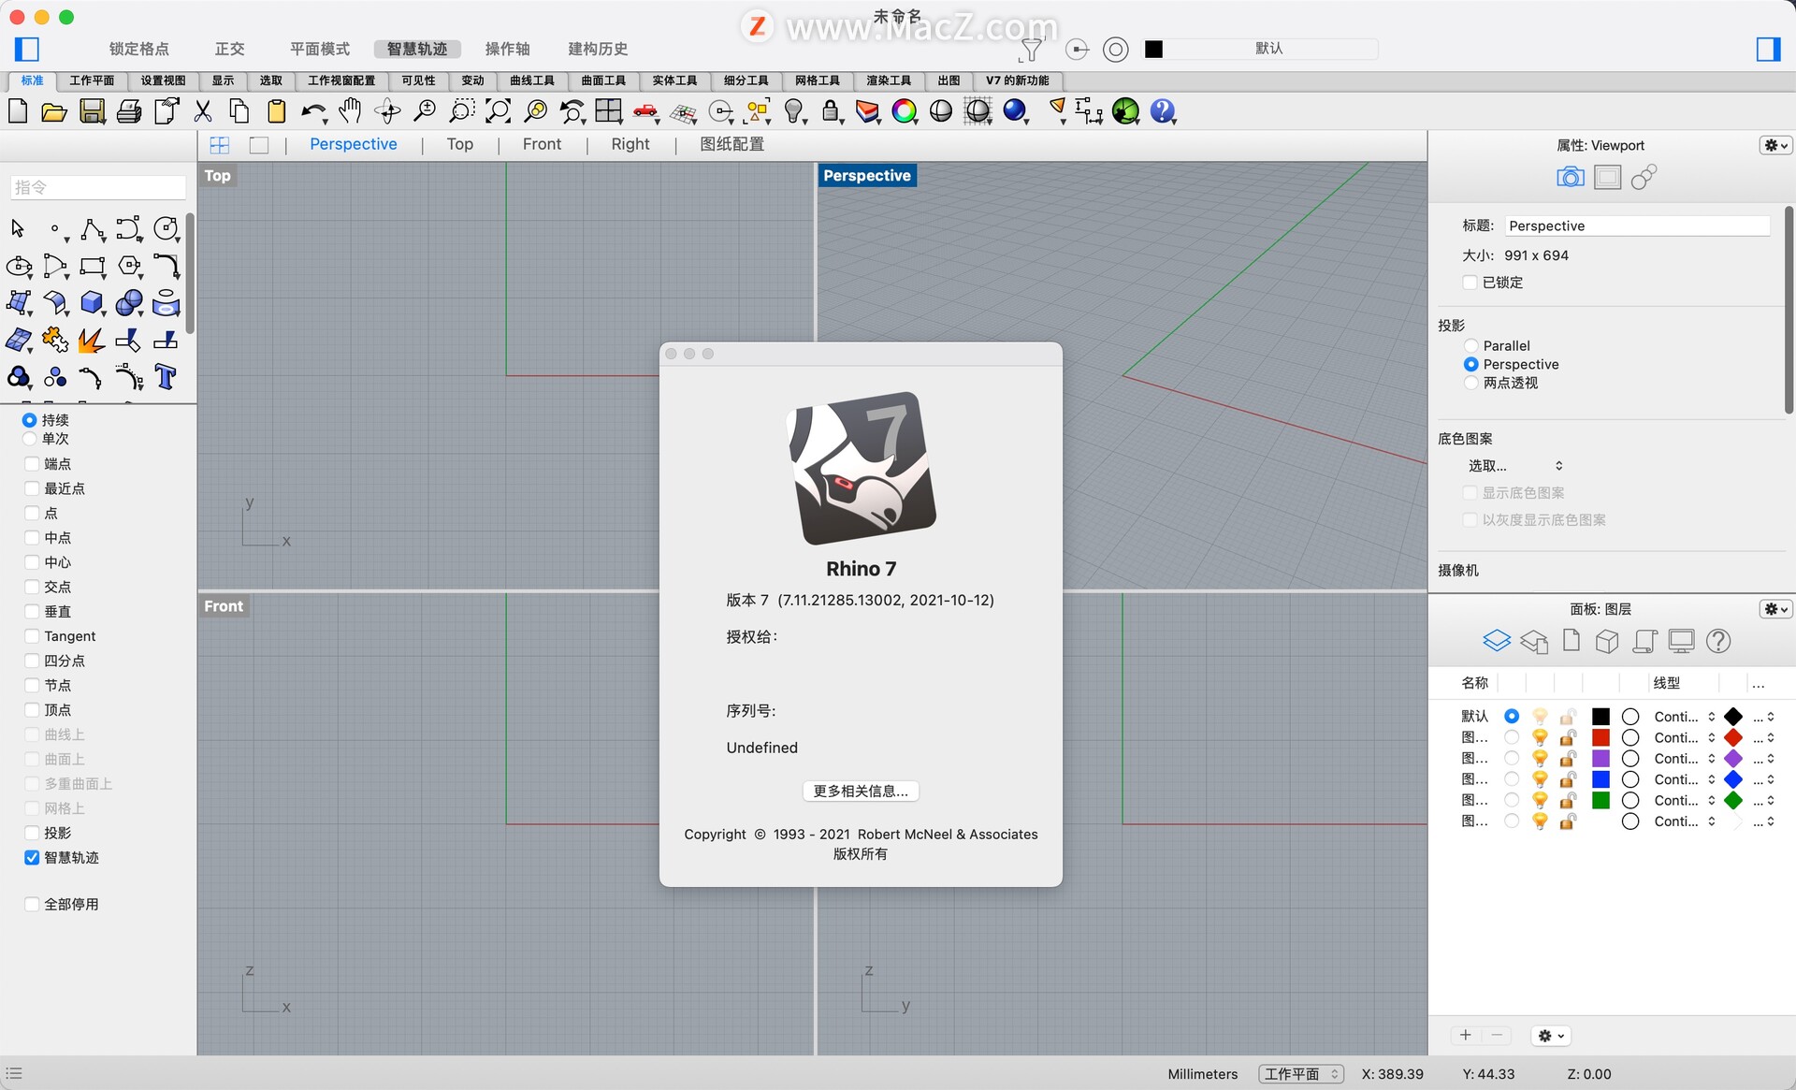Click 更多相关信息 button in dialog
Screen dimensions: 1796x1090
[x=860, y=790]
